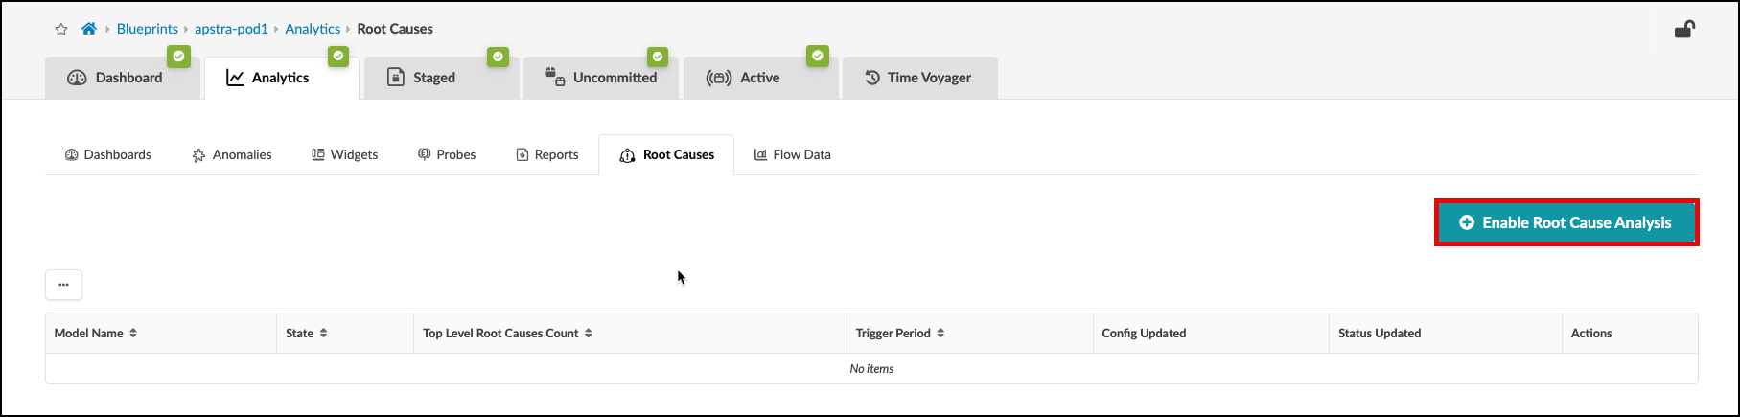Click the green check badge on Staged tab
Screen dimensions: 1740x417
click(498, 57)
